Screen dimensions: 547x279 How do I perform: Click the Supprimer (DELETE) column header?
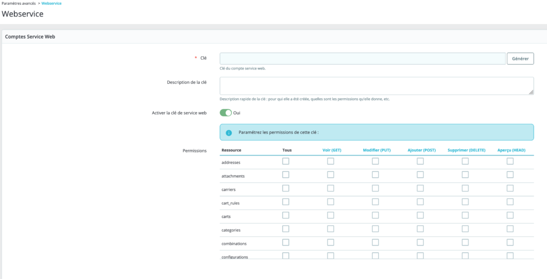click(466, 150)
